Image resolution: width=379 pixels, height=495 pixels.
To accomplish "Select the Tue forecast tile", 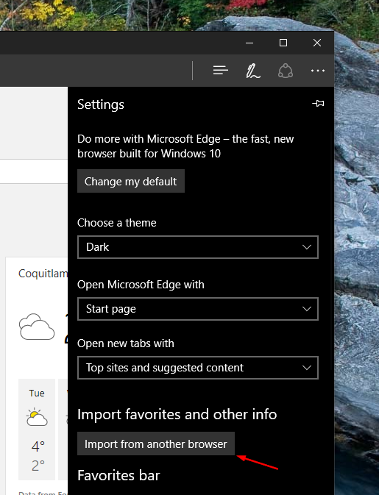I will coord(37,430).
